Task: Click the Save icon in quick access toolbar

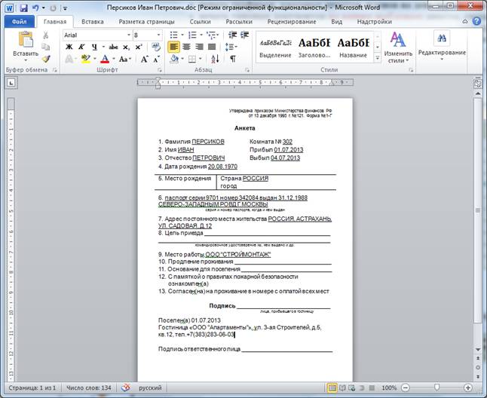Action: [23, 7]
